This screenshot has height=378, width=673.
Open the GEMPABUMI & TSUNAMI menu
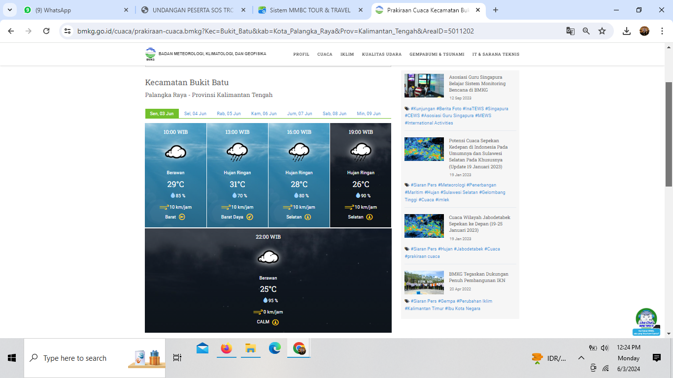pyautogui.click(x=437, y=54)
